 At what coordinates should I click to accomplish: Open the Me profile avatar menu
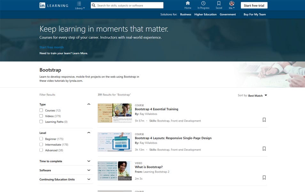pyautogui.click(x=232, y=3)
